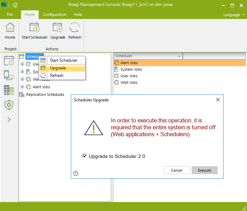
Task: Open the Language dropdown
Action: 234,15
